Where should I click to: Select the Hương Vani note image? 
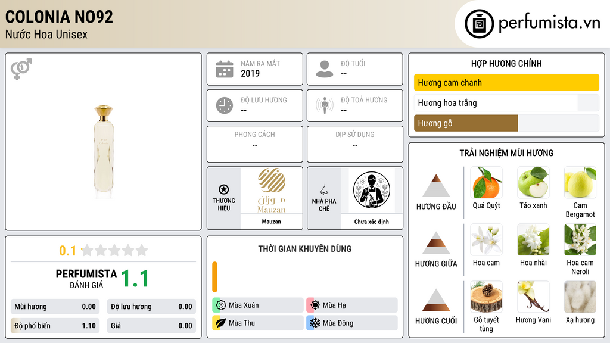pyautogui.click(x=533, y=297)
